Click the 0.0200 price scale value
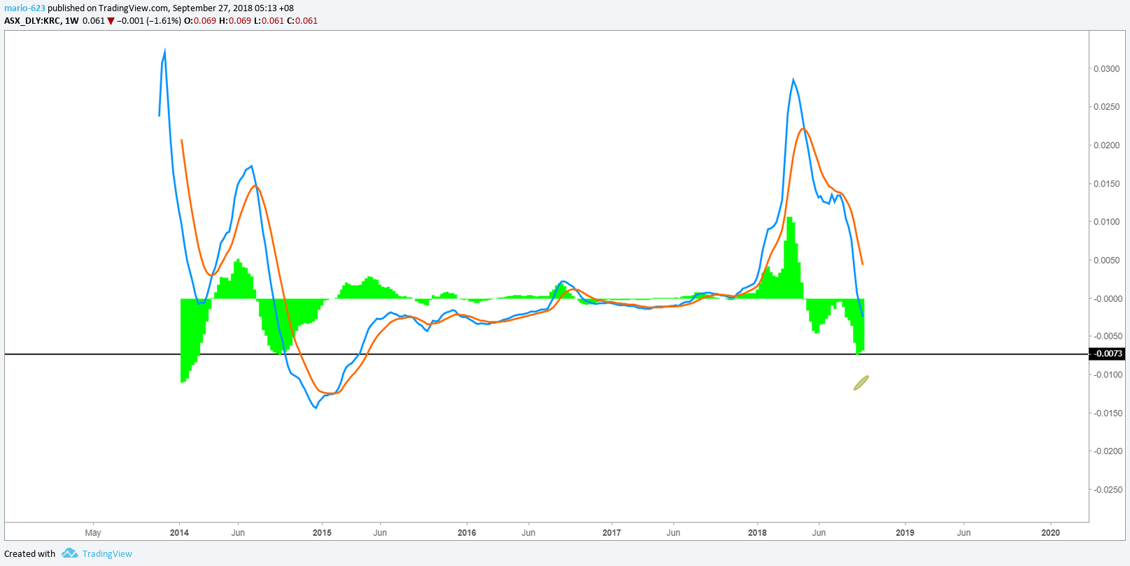The image size is (1130, 566). (x=1106, y=145)
